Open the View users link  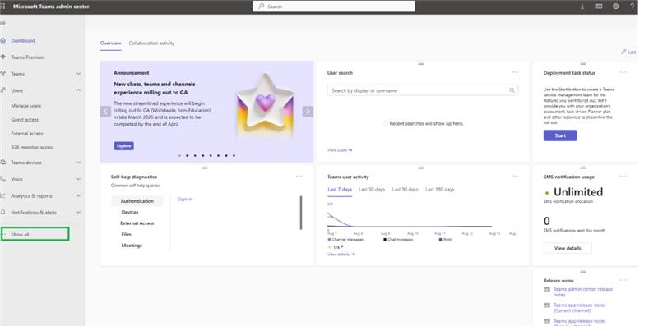pos(340,150)
